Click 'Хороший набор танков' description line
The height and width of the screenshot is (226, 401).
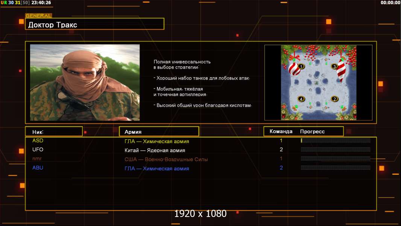pyautogui.click(x=202, y=78)
